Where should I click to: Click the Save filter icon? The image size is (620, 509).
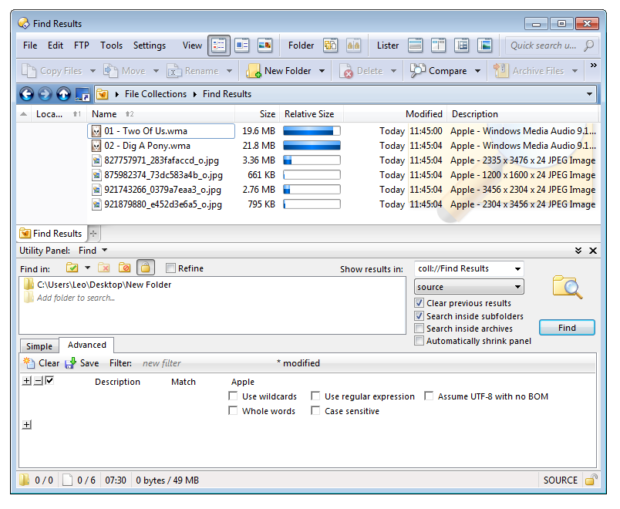71,362
